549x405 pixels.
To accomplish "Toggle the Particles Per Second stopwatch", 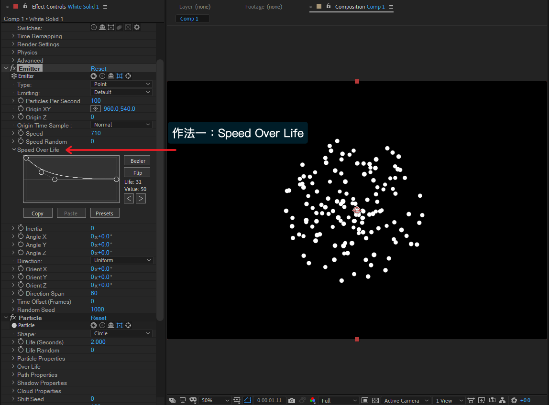I will [x=21, y=101].
